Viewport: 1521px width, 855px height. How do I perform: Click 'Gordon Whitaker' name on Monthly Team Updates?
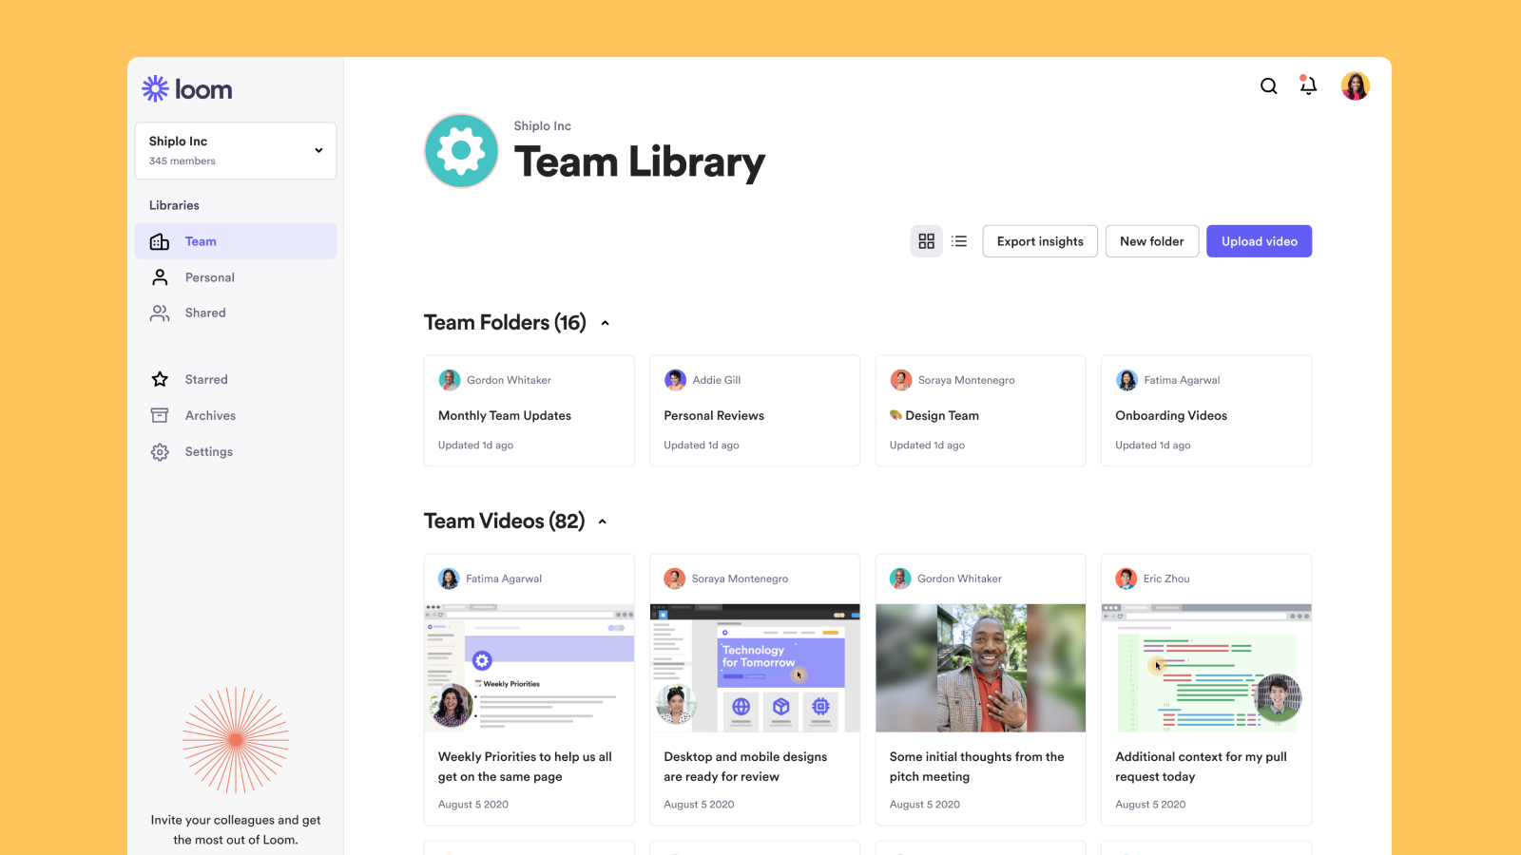click(509, 380)
